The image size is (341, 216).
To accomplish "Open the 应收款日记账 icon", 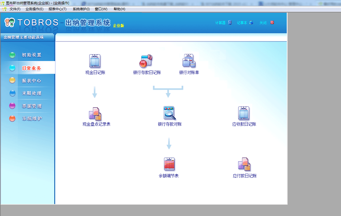I will [244, 113].
